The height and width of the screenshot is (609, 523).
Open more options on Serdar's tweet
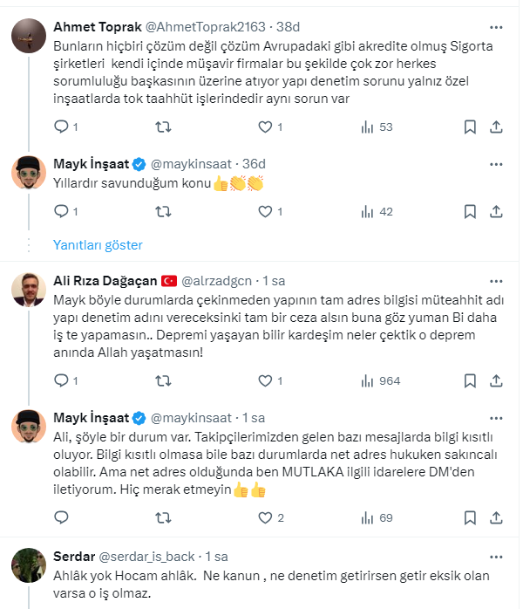click(496, 556)
